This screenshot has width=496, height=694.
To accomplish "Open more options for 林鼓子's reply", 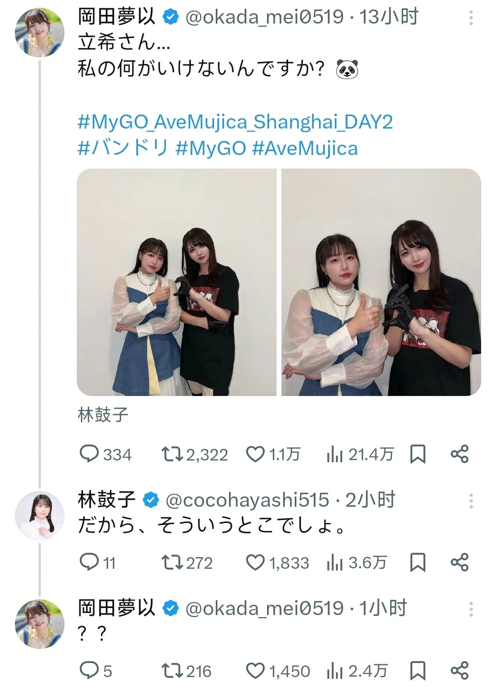I will pyautogui.click(x=471, y=501).
